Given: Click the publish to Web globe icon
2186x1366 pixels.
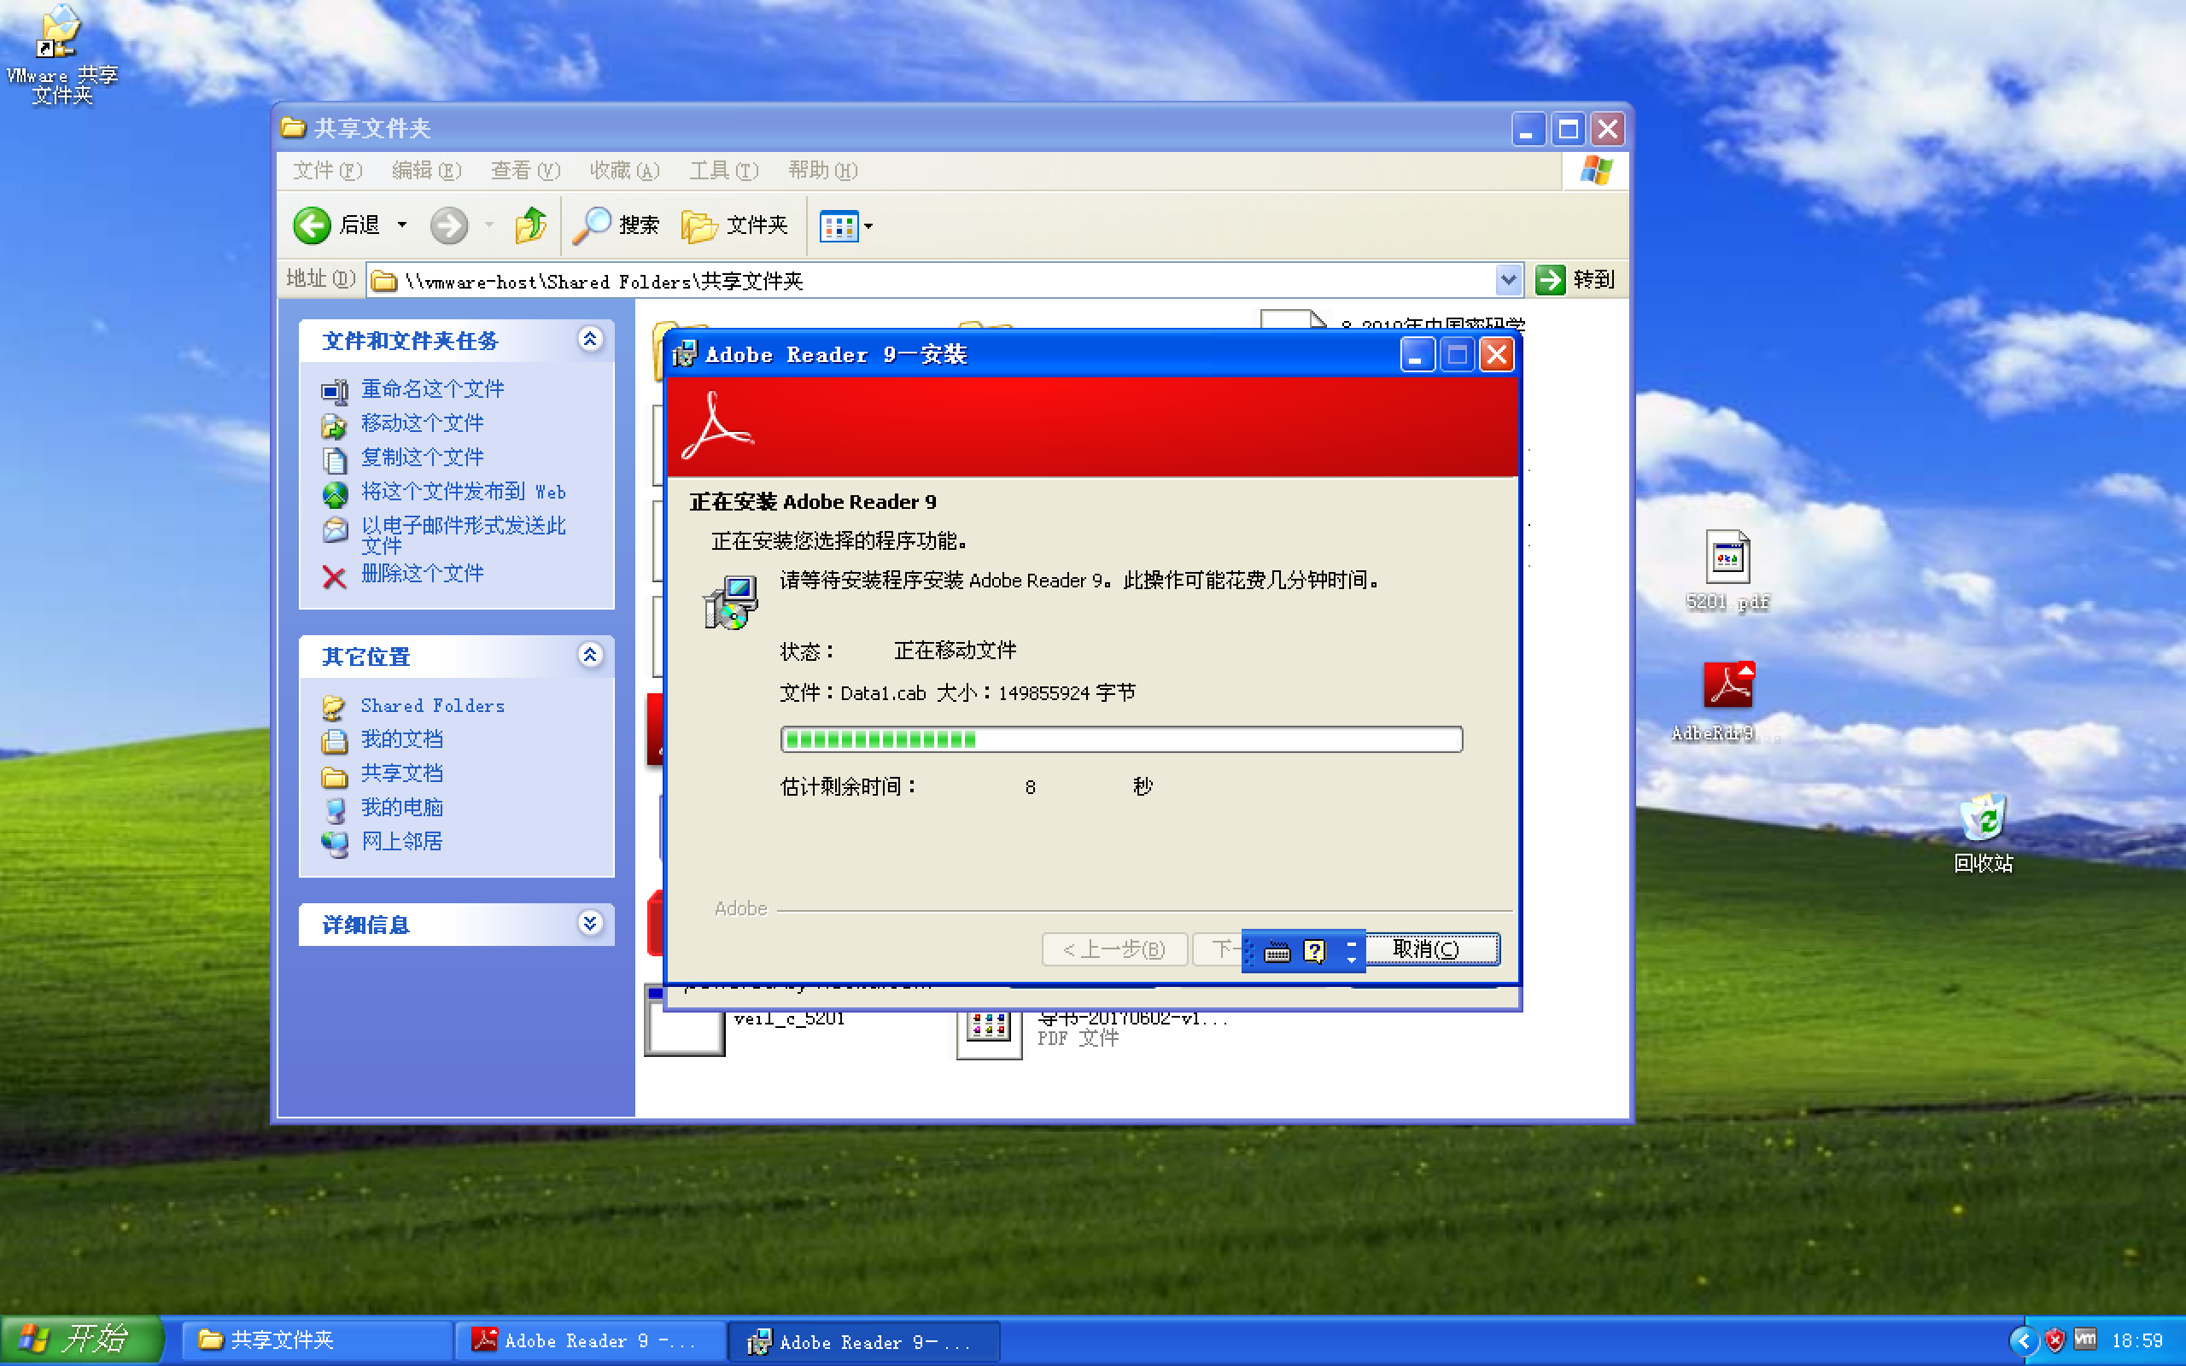Looking at the screenshot, I should tap(334, 494).
